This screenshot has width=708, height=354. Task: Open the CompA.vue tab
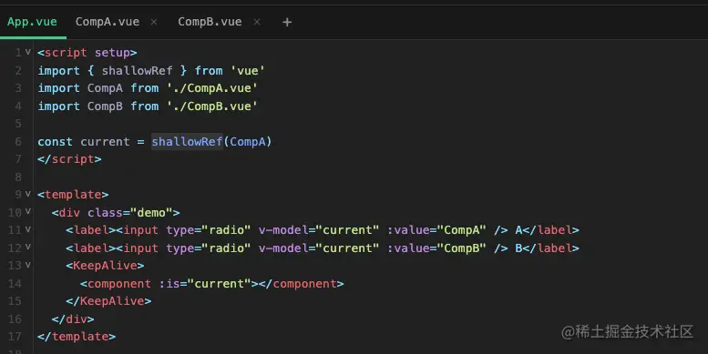[108, 22]
